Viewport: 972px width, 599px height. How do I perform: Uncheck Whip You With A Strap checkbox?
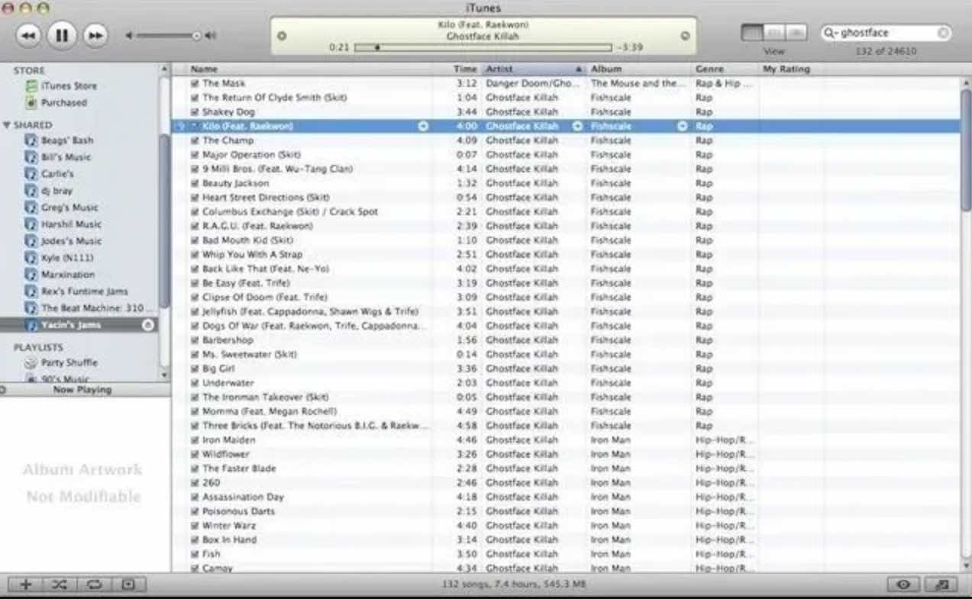click(195, 255)
